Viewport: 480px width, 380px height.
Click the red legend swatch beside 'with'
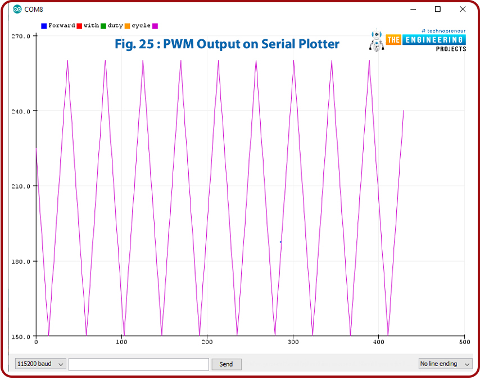tap(79, 26)
